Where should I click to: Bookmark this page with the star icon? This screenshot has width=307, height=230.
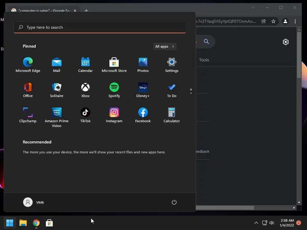pyautogui.click(x=273, y=21)
